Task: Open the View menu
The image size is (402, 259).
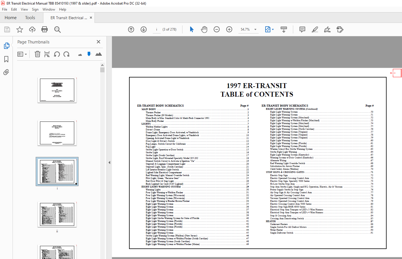Action: point(25,9)
